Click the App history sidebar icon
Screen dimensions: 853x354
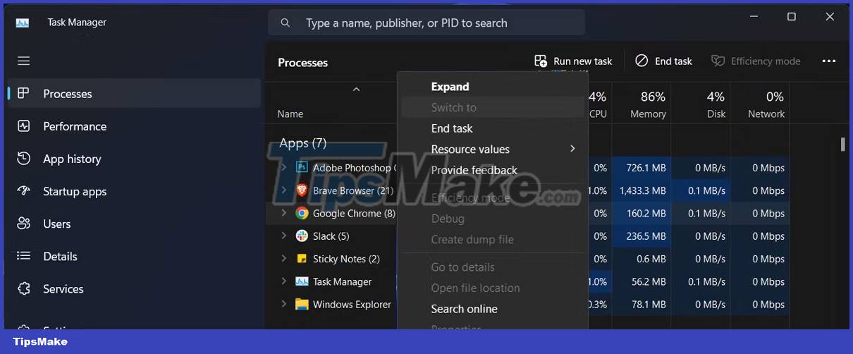pyautogui.click(x=24, y=159)
